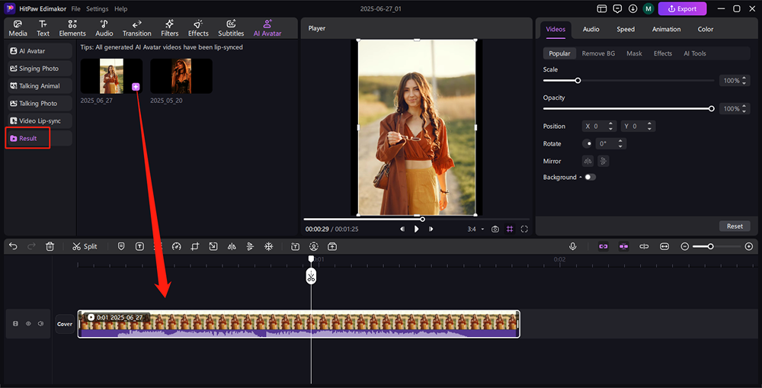The width and height of the screenshot is (762, 388).
Task: Fit timeline to window width icon
Action: (664, 246)
